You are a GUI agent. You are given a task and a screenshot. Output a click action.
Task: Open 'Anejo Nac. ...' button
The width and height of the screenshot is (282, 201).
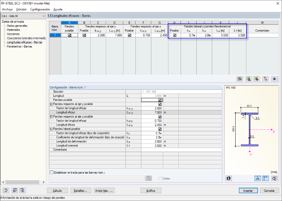(104, 191)
